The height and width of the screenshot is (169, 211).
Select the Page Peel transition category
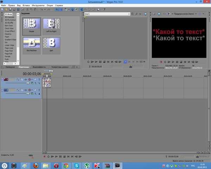click(9, 51)
